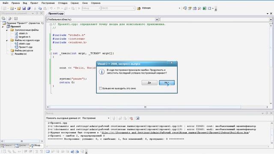This screenshot has width=274, height=154.
Task: Click Clear All icon in Output toolbar
Action: pos(131,118)
